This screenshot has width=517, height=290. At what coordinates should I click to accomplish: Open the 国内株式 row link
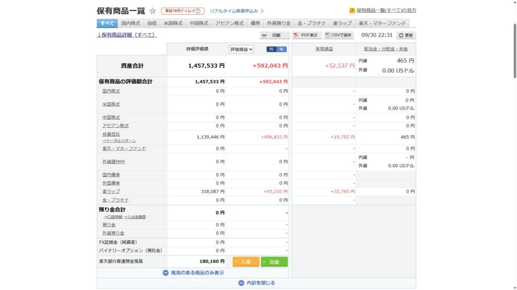tap(111, 91)
